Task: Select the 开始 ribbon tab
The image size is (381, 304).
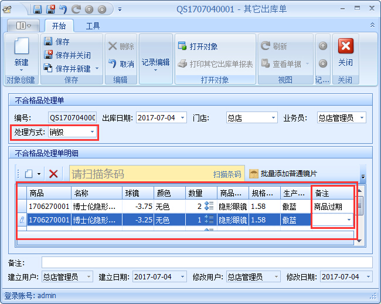Action: (59, 26)
